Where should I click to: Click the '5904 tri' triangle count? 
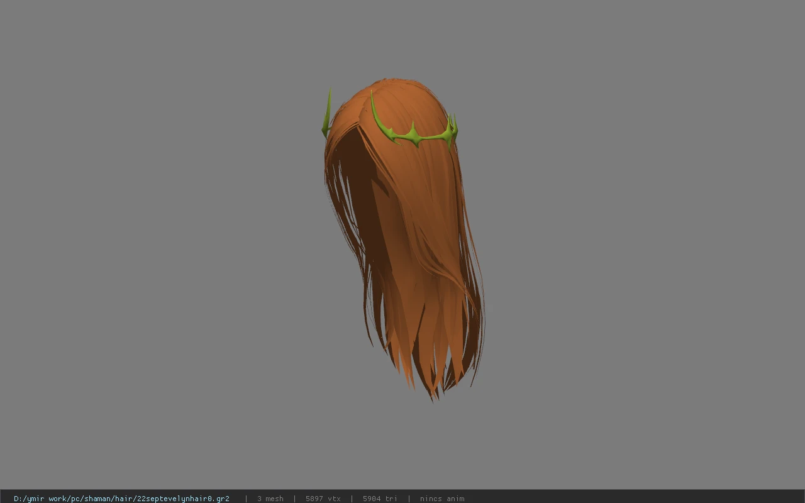click(380, 499)
